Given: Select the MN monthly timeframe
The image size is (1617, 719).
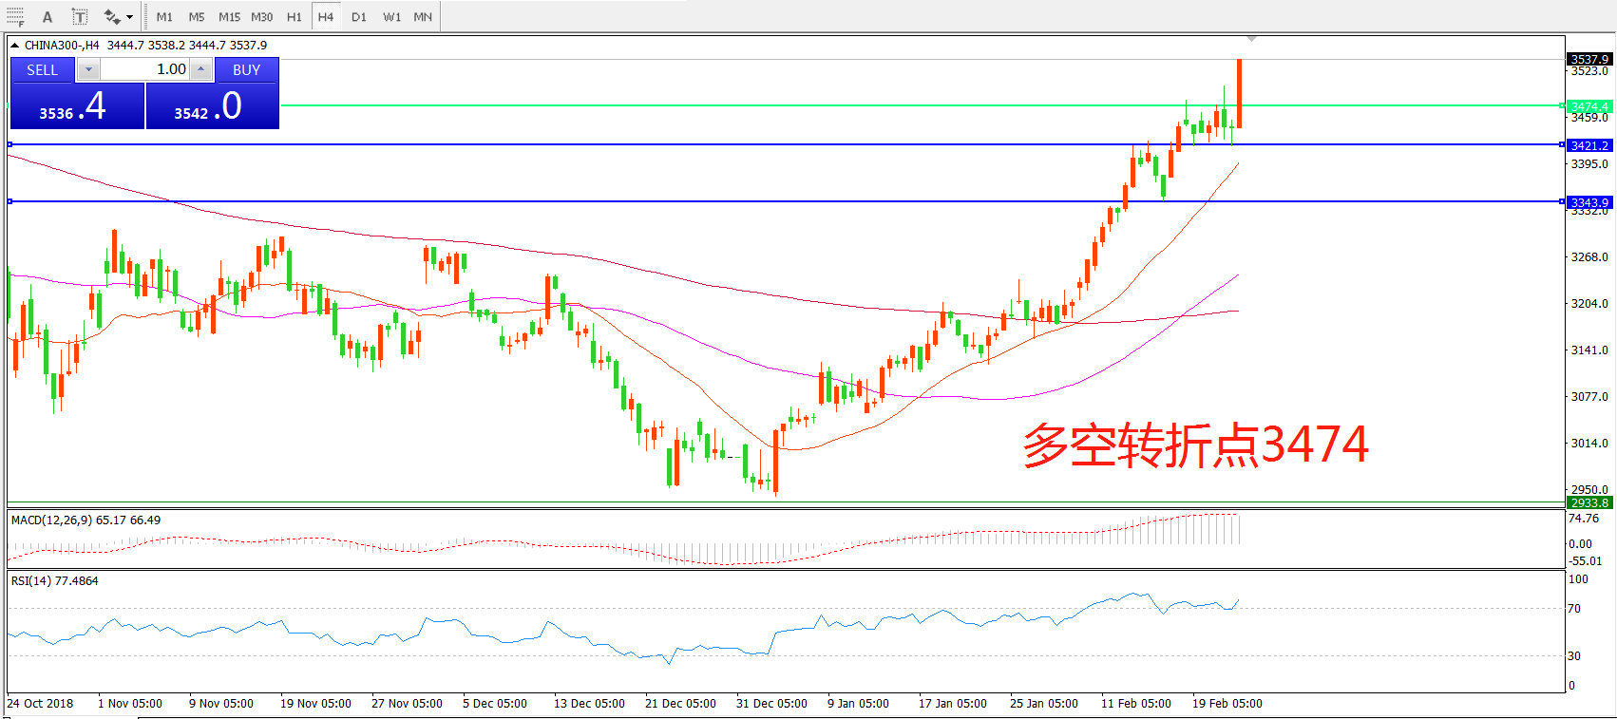Looking at the screenshot, I should coord(423,17).
